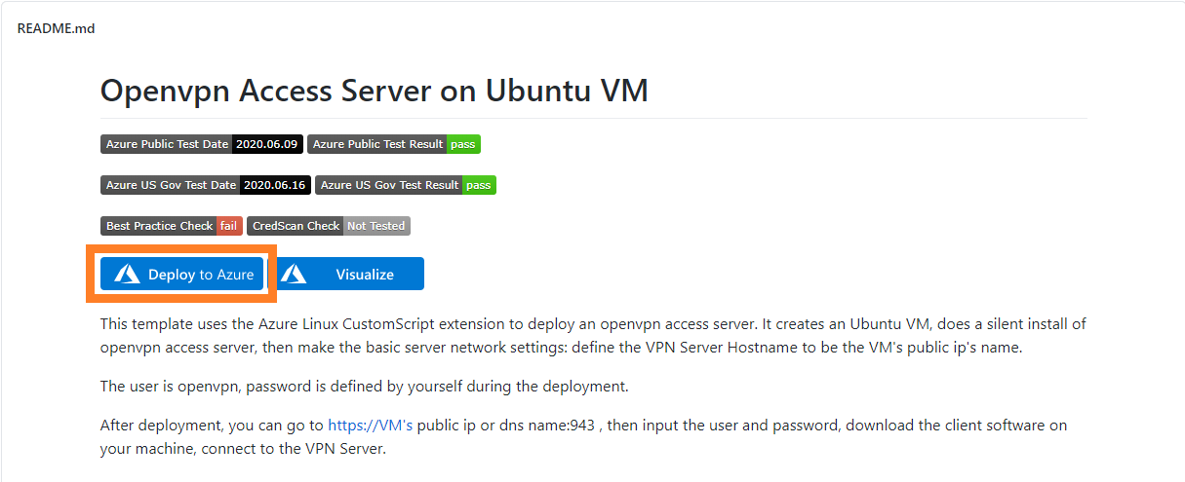Open the https://VM's hyperlink
This screenshot has width=1185, height=482.
click(x=370, y=426)
